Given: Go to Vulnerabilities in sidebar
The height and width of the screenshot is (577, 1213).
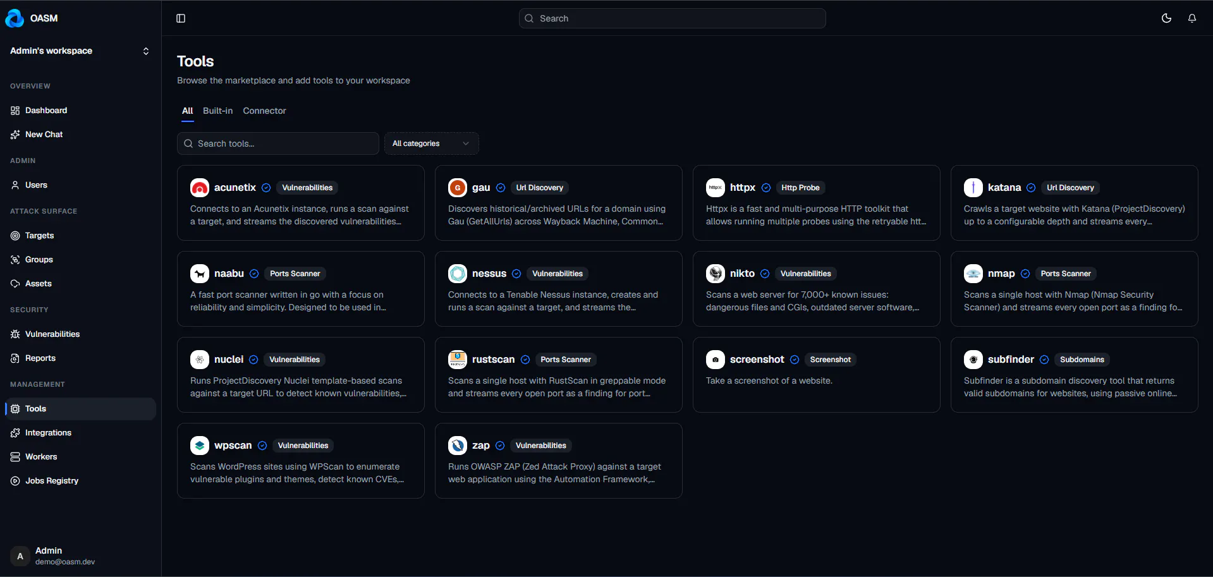Looking at the screenshot, I should pyautogui.click(x=80, y=334).
